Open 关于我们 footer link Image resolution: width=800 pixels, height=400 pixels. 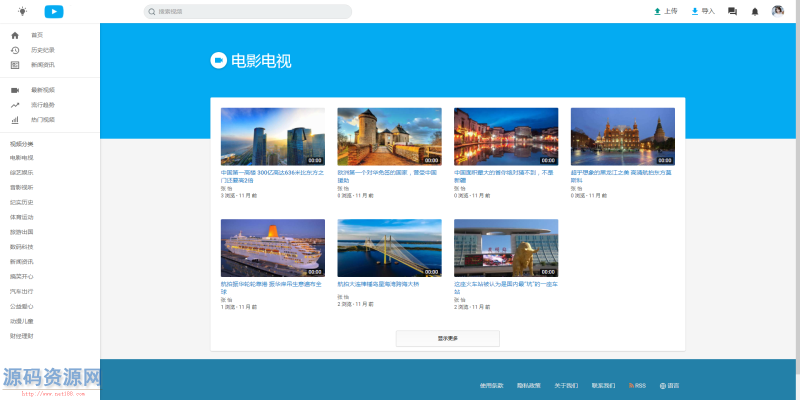(x=566, y=385)
